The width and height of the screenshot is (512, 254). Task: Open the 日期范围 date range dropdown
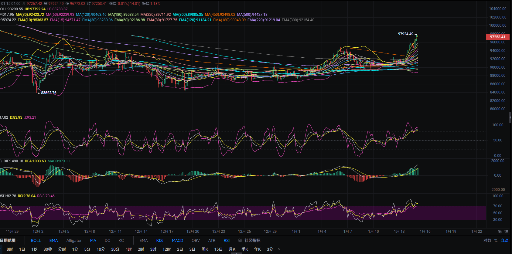point(9,240)
